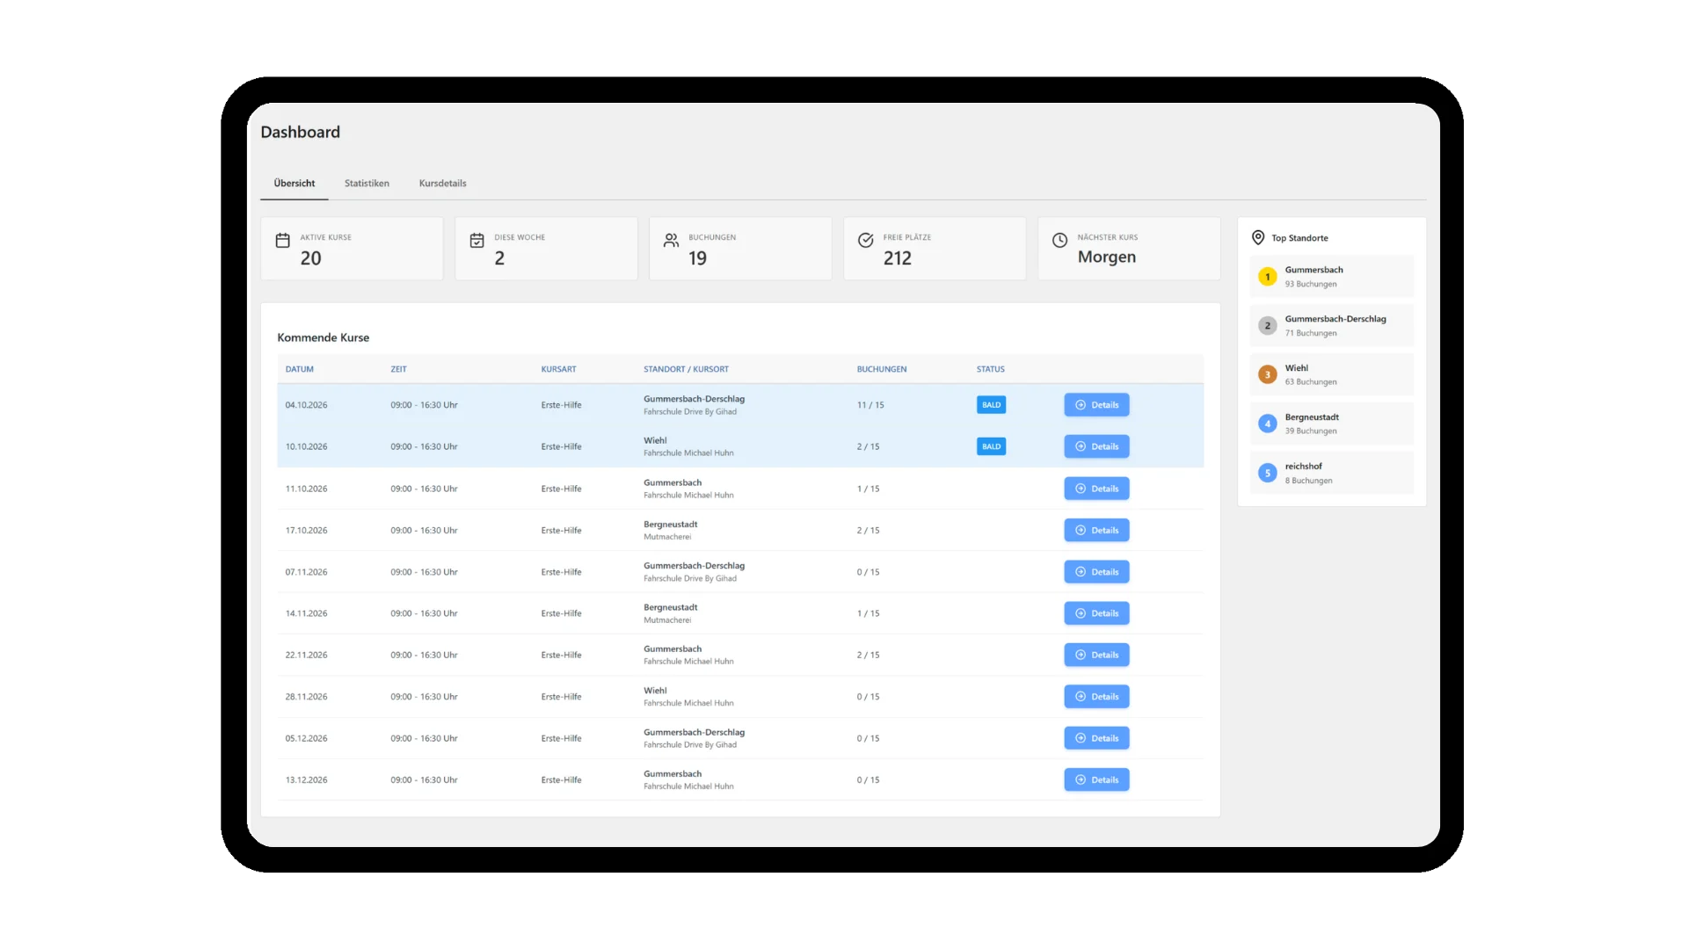Click the Dashboard page title
Viewport: 1688px width, 949px height.
(x=300, y=132)
